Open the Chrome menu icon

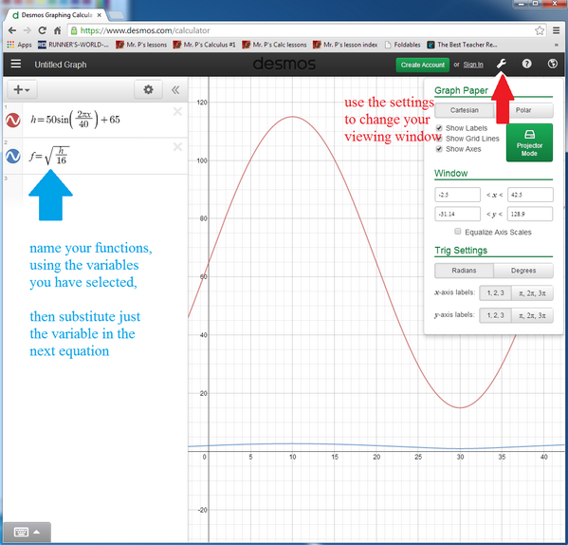[557, 30]
